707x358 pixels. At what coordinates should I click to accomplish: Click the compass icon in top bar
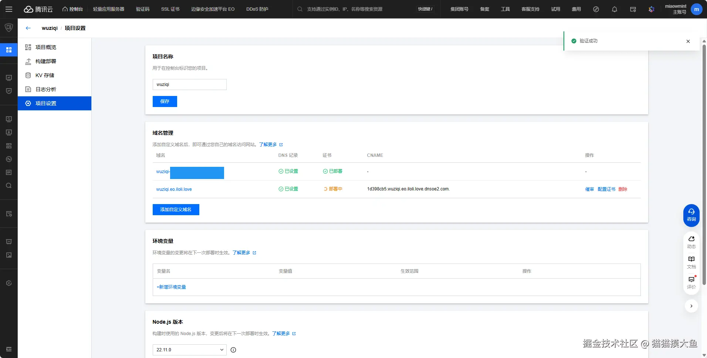pos(596,9)
